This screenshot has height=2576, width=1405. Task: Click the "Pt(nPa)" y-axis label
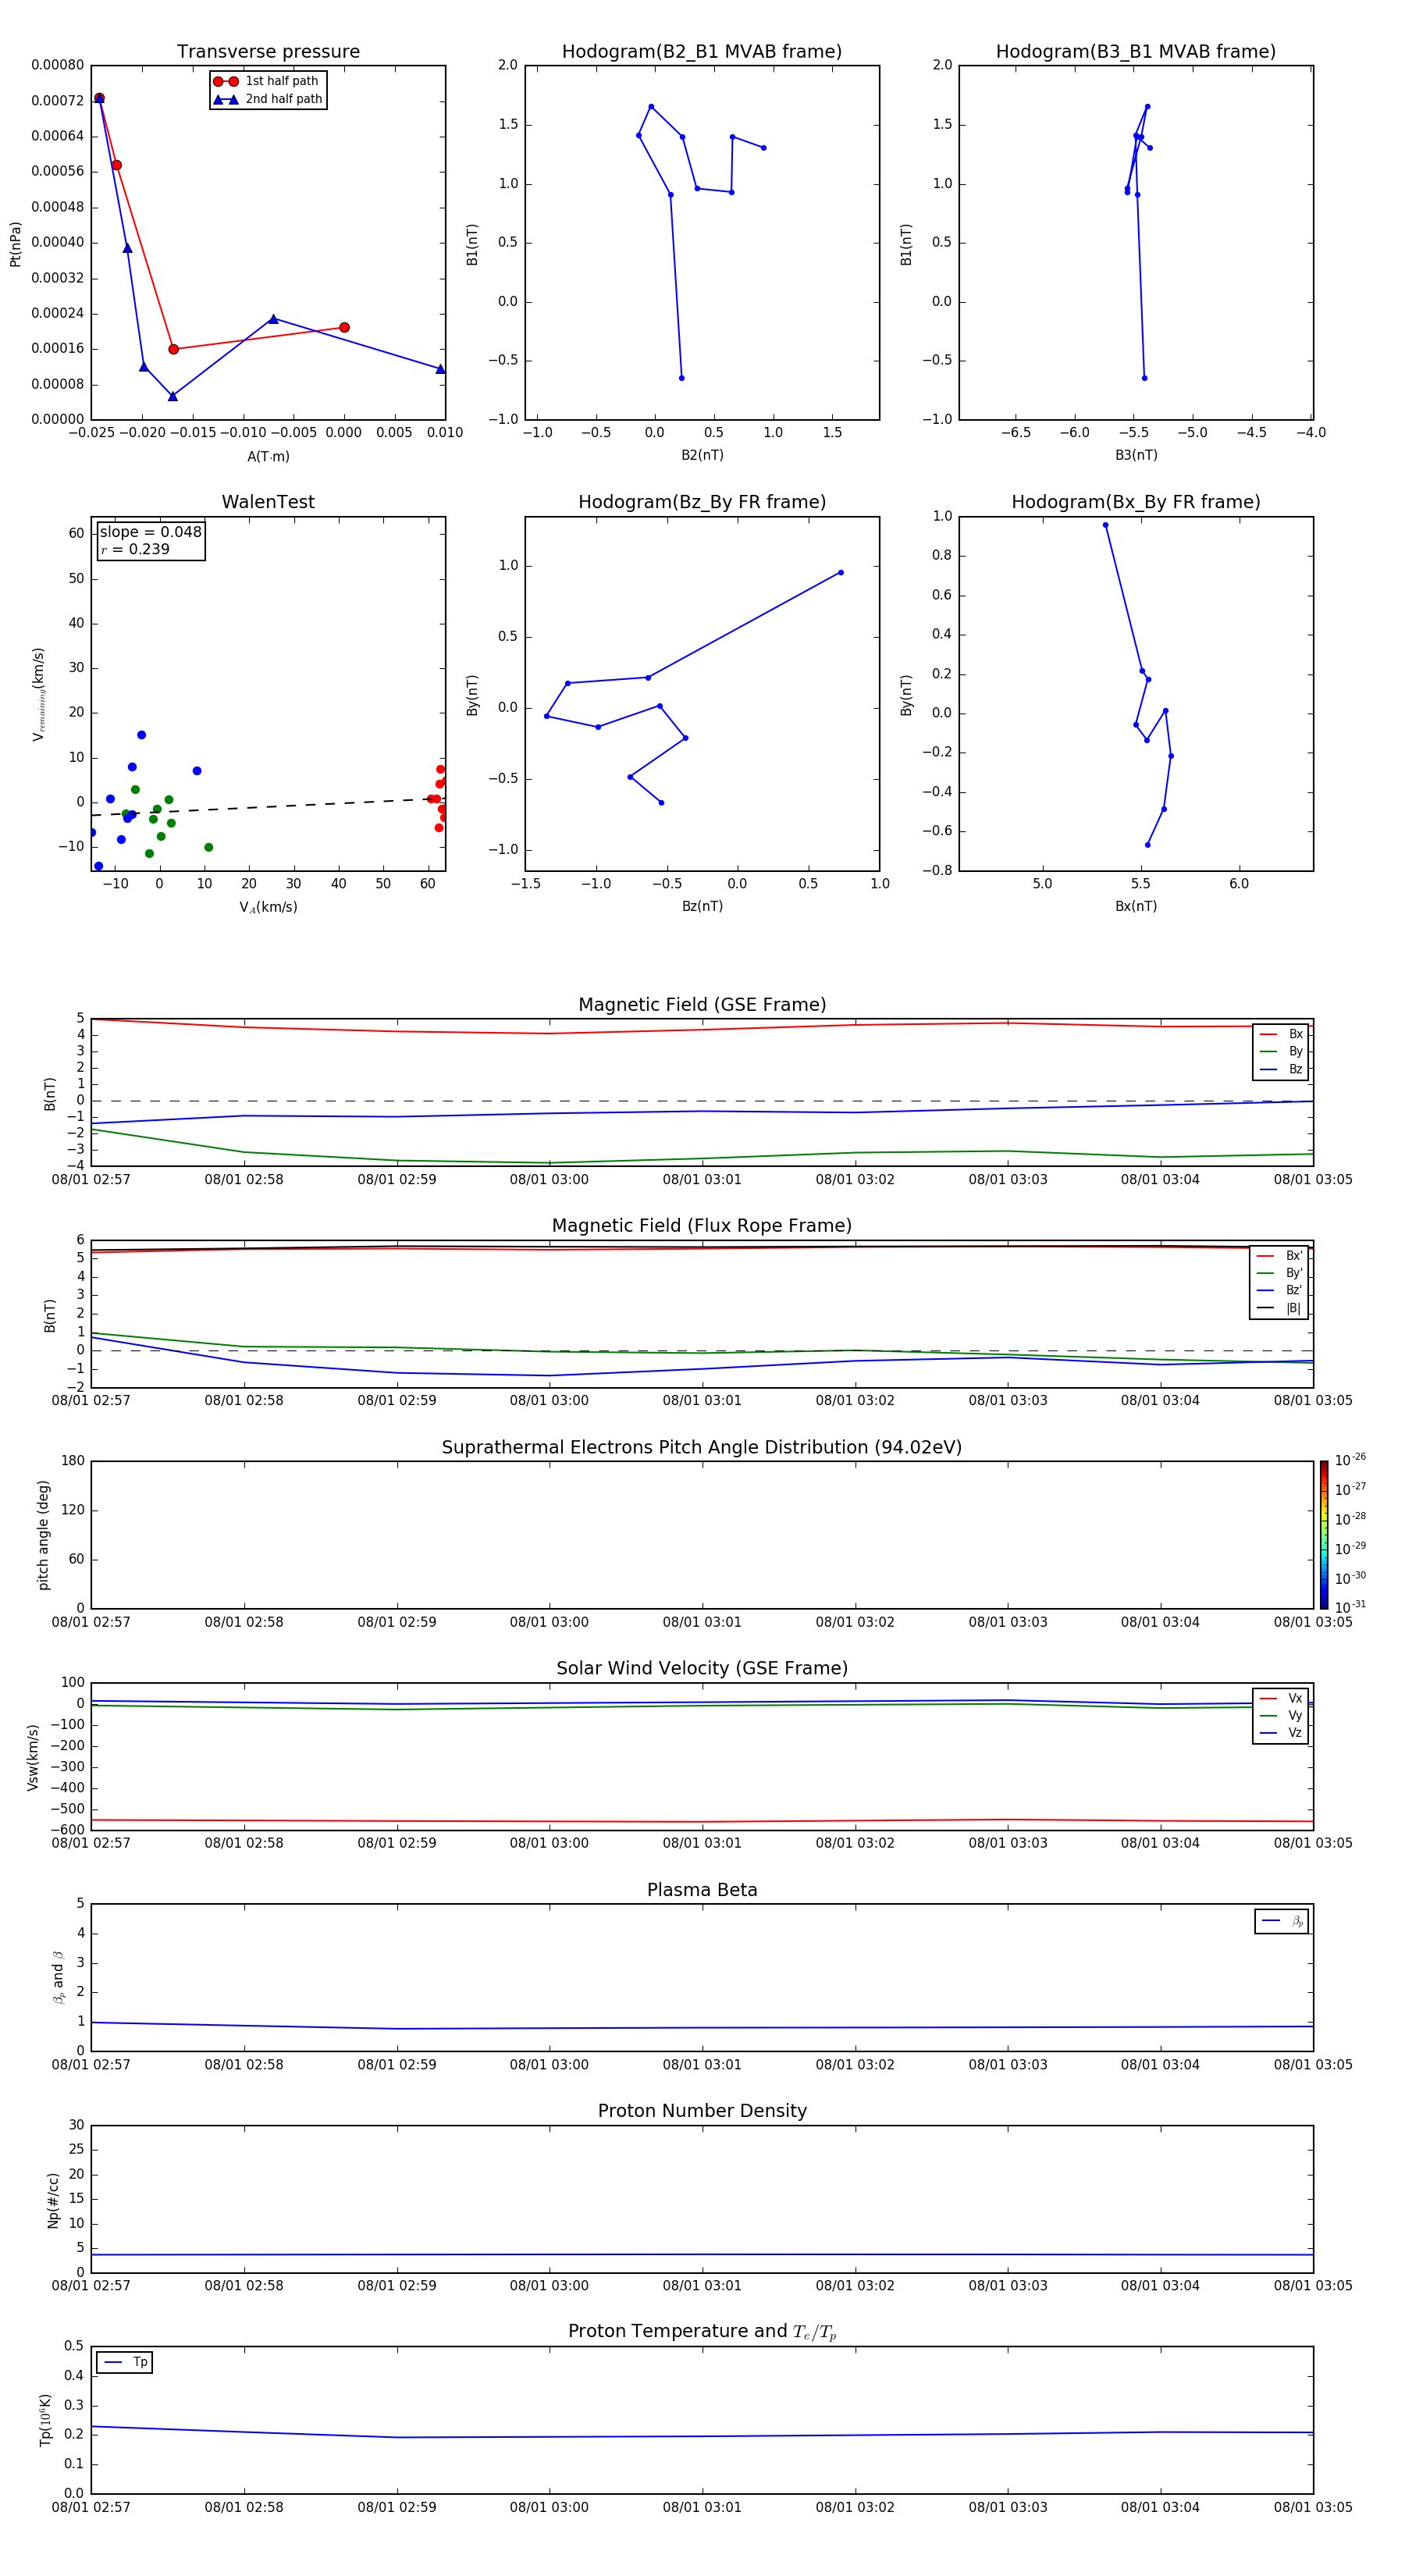pos(15,243)
